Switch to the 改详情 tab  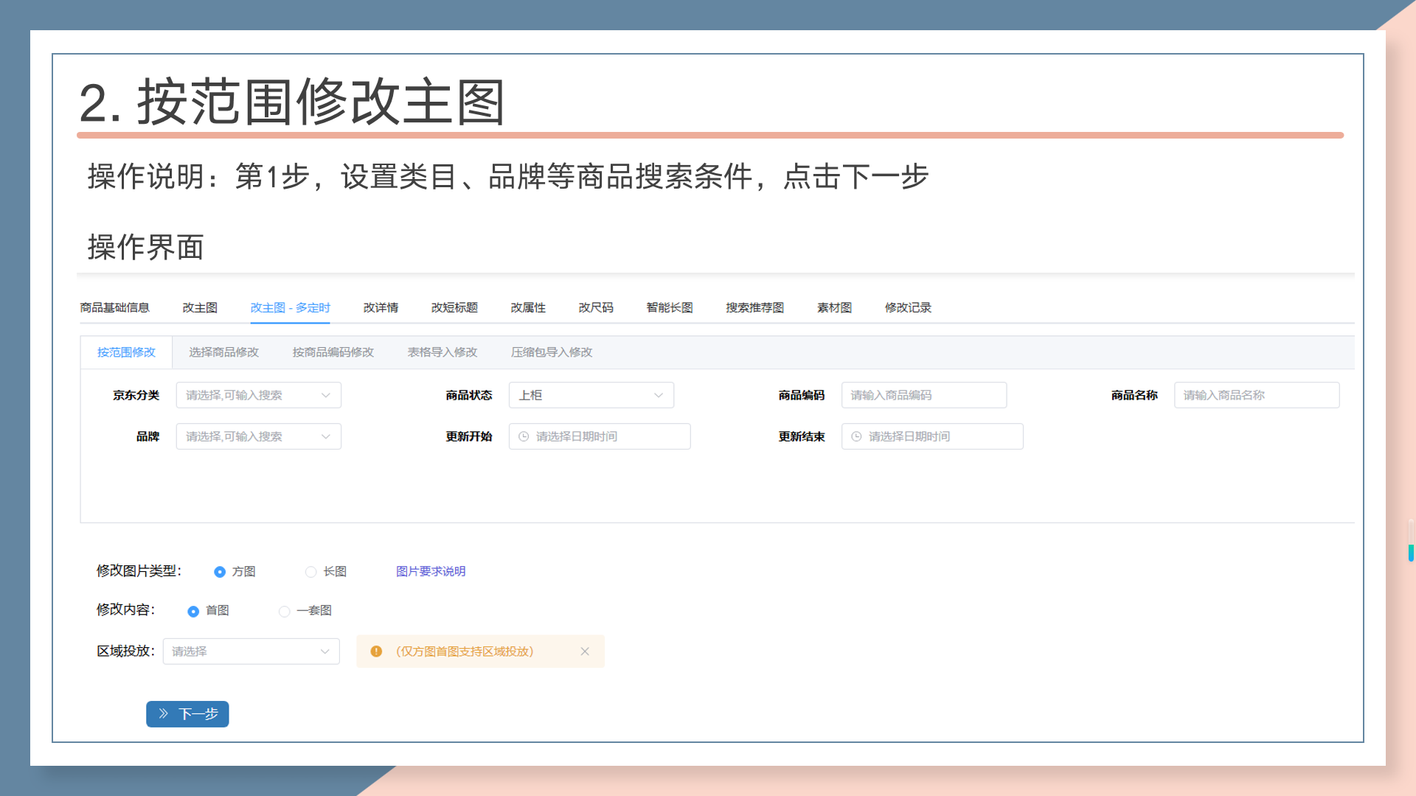[x=381, y=307]
